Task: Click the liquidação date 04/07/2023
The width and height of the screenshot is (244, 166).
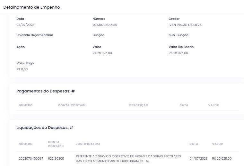Action: pyautogui.click(x=198, y=158)
